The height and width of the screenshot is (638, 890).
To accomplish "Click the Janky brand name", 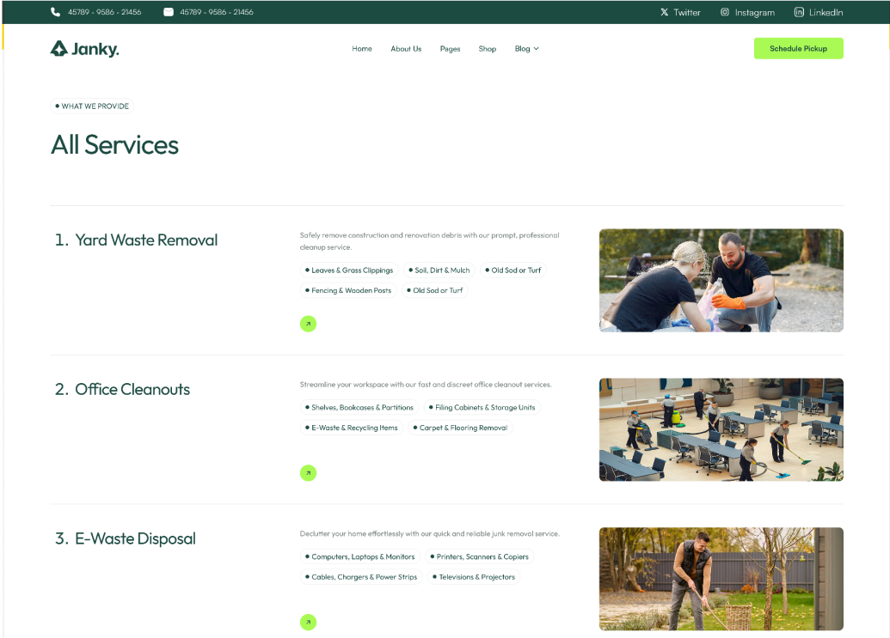I will [95, 49].
